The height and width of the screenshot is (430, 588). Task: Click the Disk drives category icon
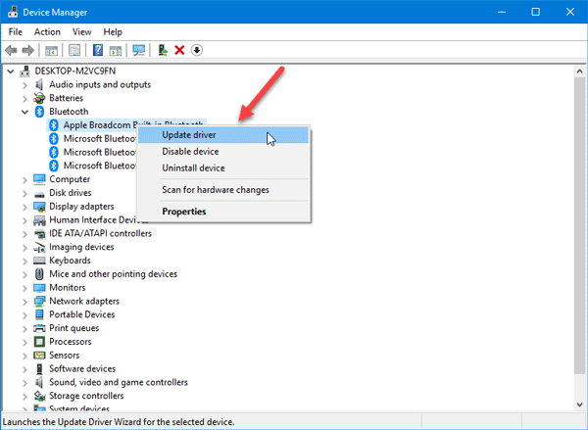[39, 193]
